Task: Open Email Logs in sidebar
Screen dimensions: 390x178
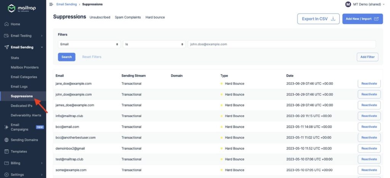Action: click(x=19, y=87)
